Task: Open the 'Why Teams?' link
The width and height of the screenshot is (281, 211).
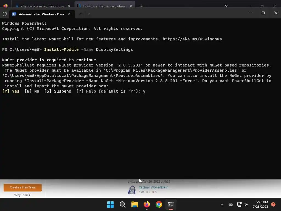Action: 23,195
